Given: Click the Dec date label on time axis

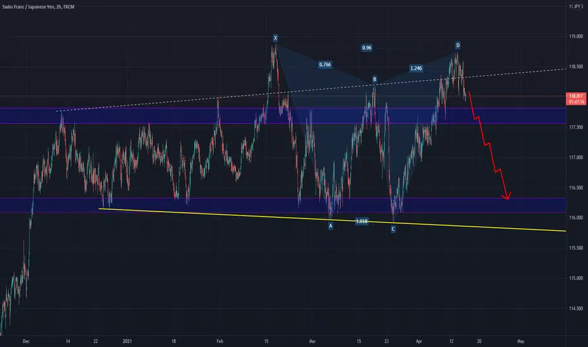Looking at the screenshot, I should pyautogui.click(x=26, y=341).
